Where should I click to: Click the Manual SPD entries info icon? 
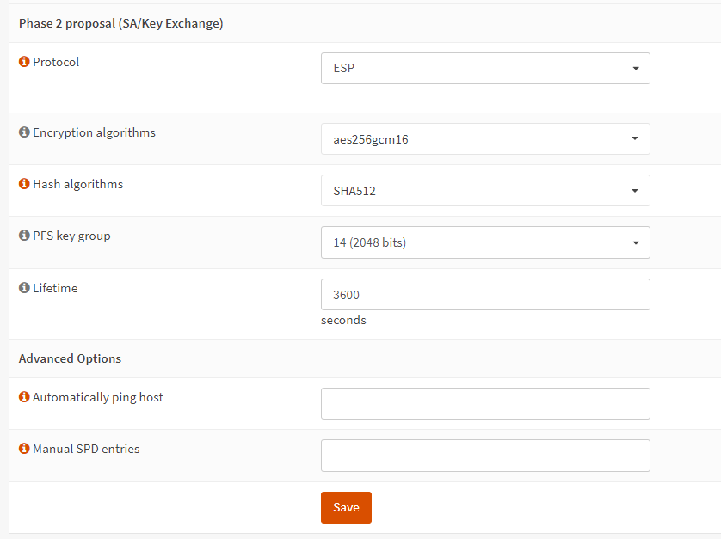tap(24, 450)
